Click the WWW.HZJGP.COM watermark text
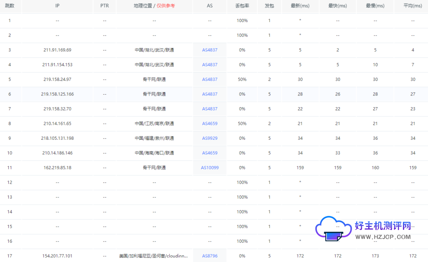 [x=383, y=237]
